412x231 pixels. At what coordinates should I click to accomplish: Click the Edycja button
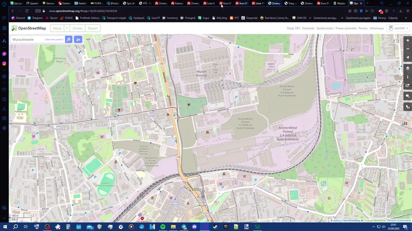pos(57,28)
